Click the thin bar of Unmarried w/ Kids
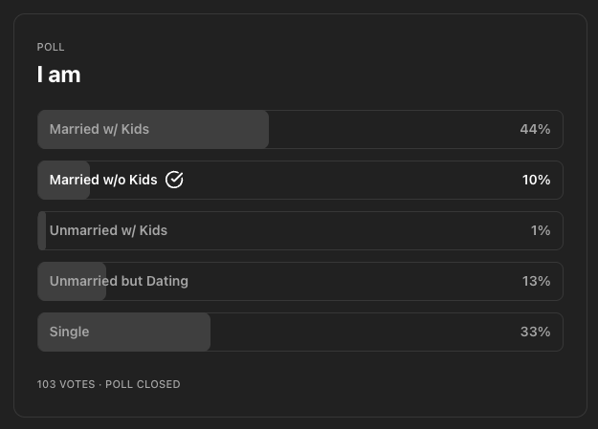This screenshot has height=429, width=598. [x=42, y=230]
